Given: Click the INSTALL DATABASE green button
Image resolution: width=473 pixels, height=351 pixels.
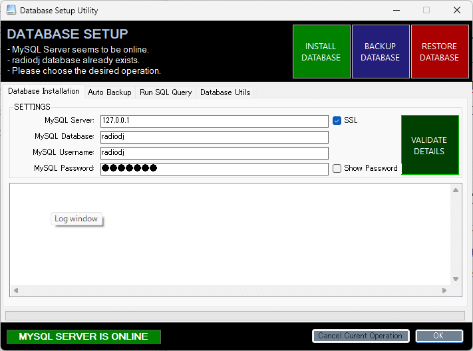Looking at the screenshot, I should click(321, 52).
